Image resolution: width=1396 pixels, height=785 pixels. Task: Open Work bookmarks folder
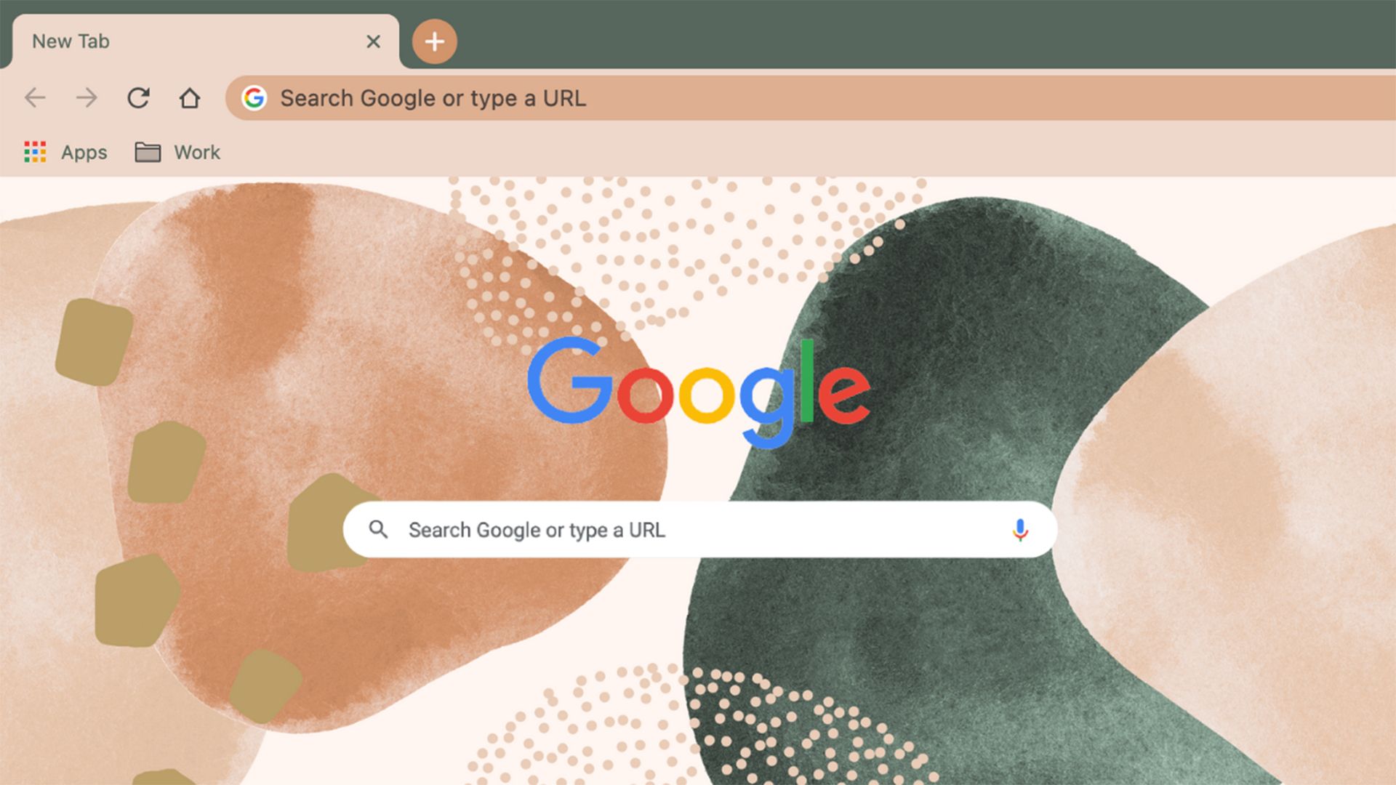177,151
